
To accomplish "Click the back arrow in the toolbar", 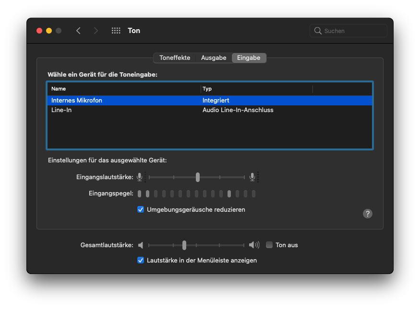I will coord(78,31).
